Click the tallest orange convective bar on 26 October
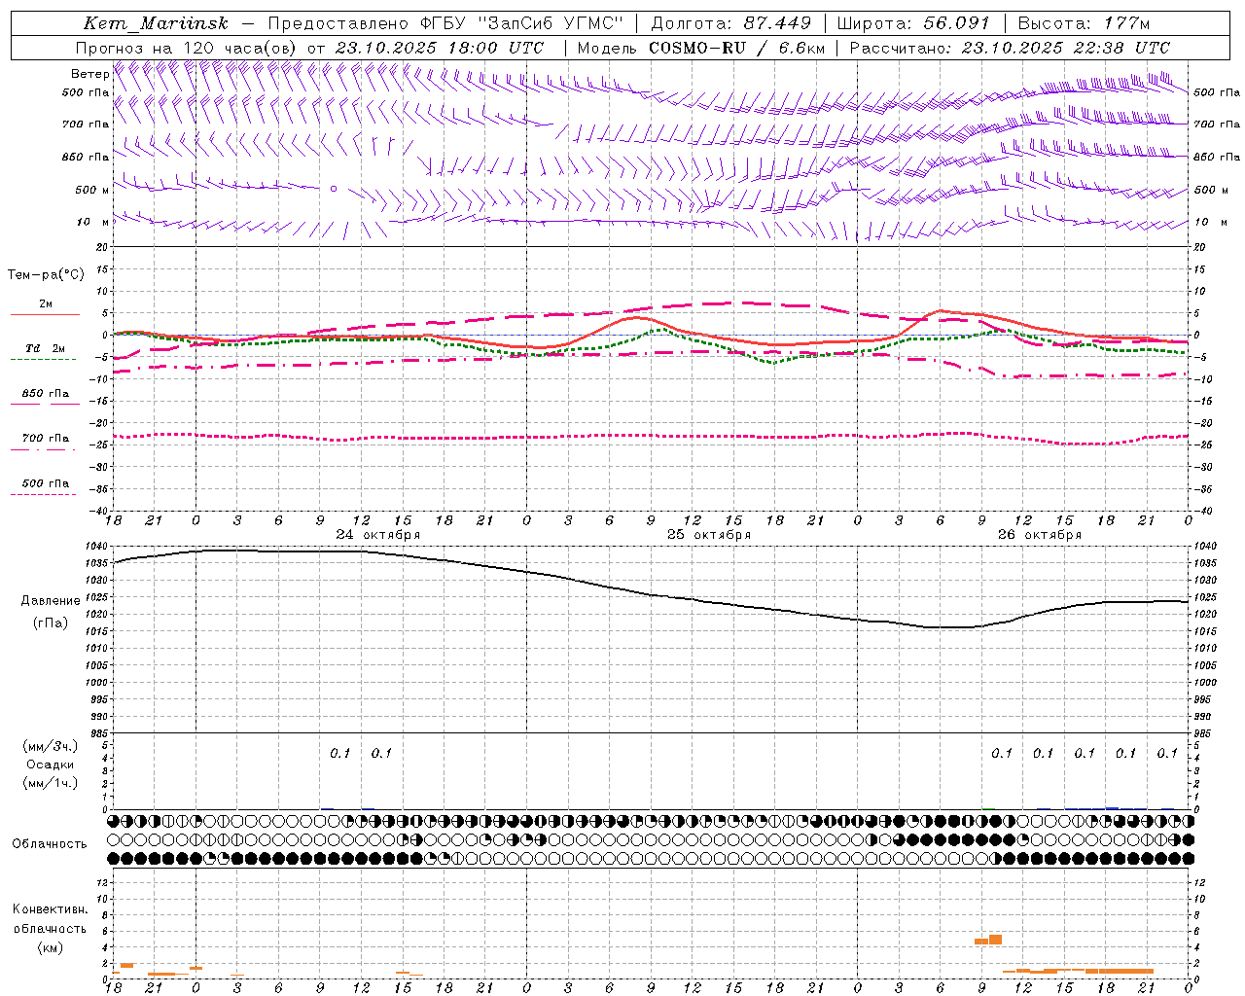Screen dimensions: 1245x996 [x=995, y=940]
